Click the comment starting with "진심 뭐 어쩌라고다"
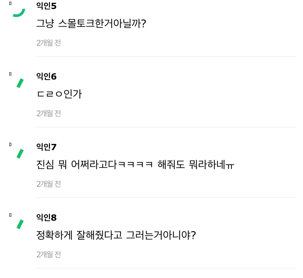This screenshot has width=303, height=278. click(135, 165)
